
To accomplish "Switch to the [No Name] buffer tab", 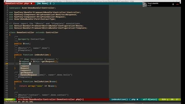I will pos(42,3).
